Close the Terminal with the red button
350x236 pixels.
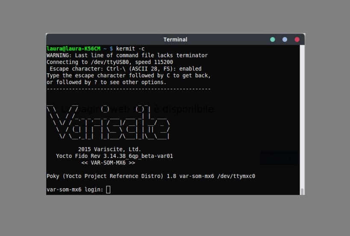297,39
